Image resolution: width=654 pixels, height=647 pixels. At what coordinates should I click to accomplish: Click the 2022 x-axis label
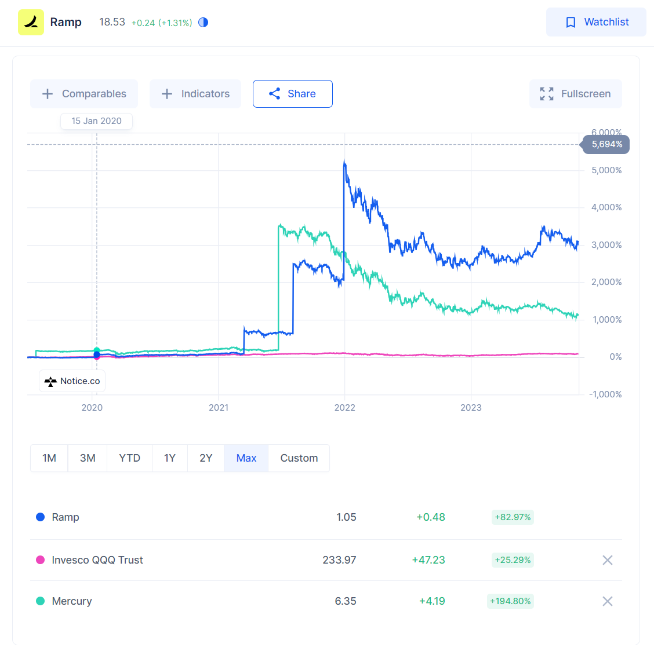[x=345, y=407]
